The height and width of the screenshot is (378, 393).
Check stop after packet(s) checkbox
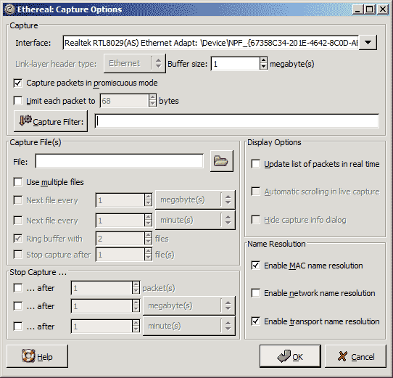tap(18, 288)
